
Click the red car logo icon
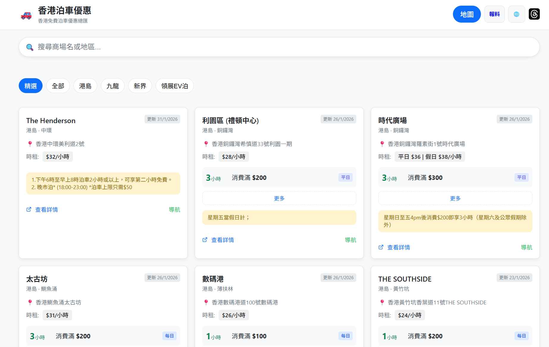[x=26, y=15]
